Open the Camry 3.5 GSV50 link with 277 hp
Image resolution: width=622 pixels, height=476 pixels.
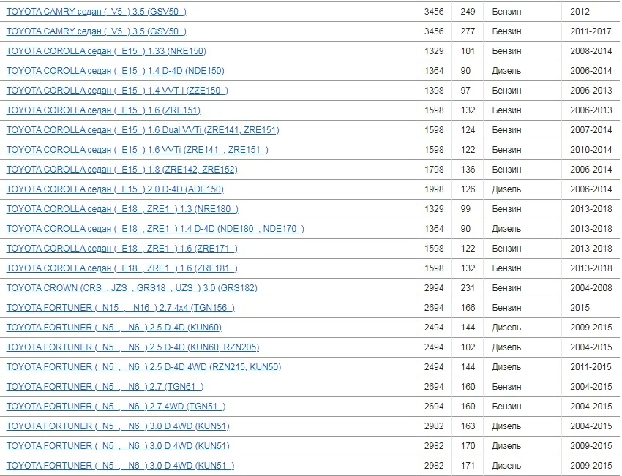tap(97, 31)
